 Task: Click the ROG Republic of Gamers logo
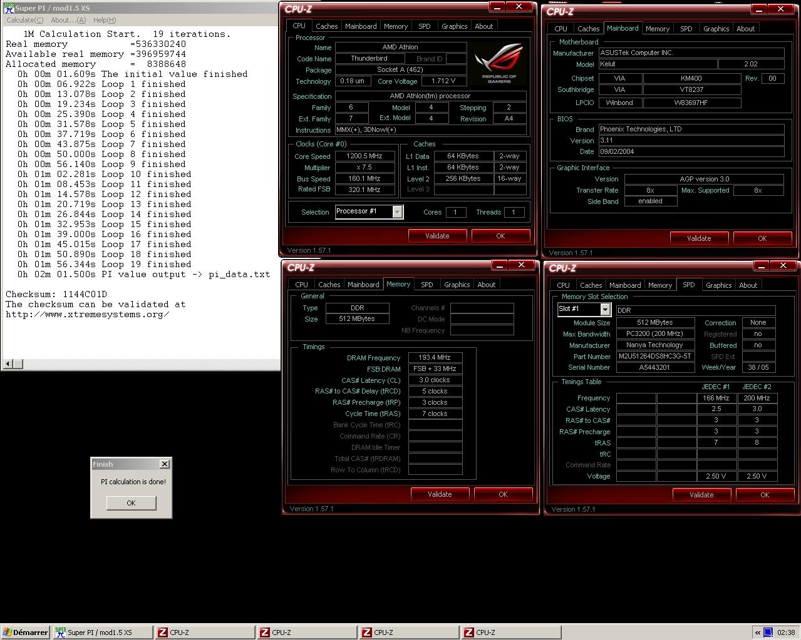tap(499, 64)
